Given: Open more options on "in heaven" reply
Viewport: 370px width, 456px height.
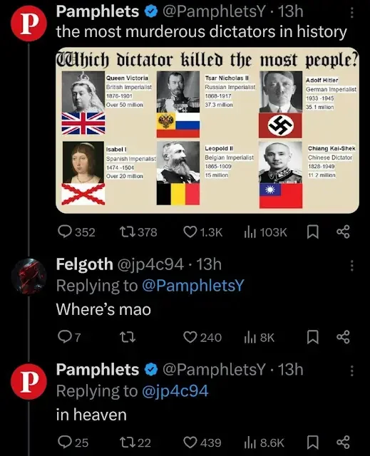Looking at the screenshot, I should 352,370.
